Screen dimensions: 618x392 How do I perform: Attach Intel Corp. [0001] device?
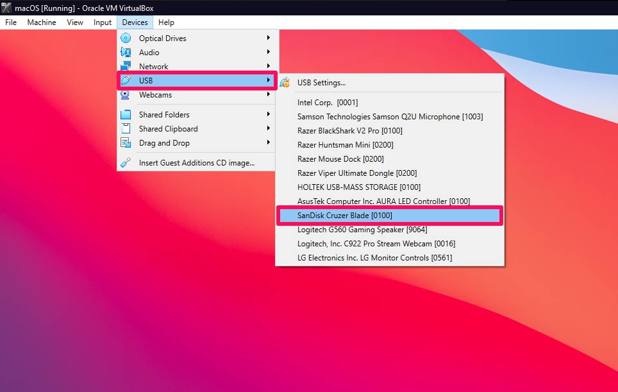coord(389,103)
